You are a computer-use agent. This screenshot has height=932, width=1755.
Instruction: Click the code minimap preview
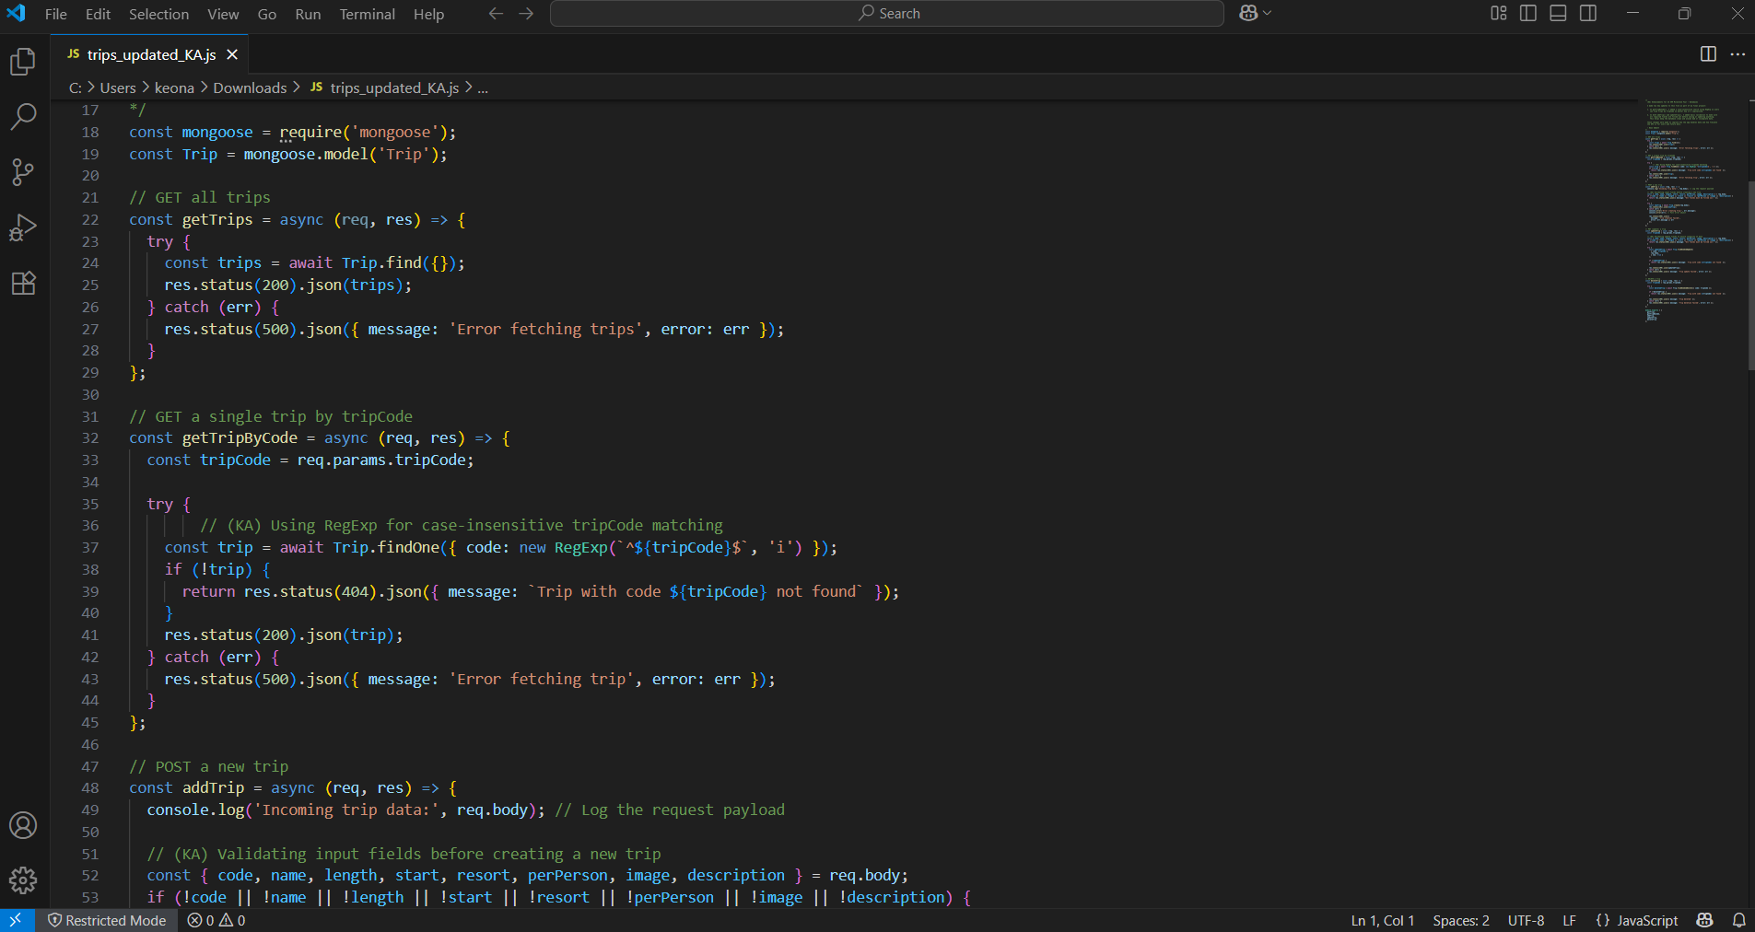pos(1691,212)
